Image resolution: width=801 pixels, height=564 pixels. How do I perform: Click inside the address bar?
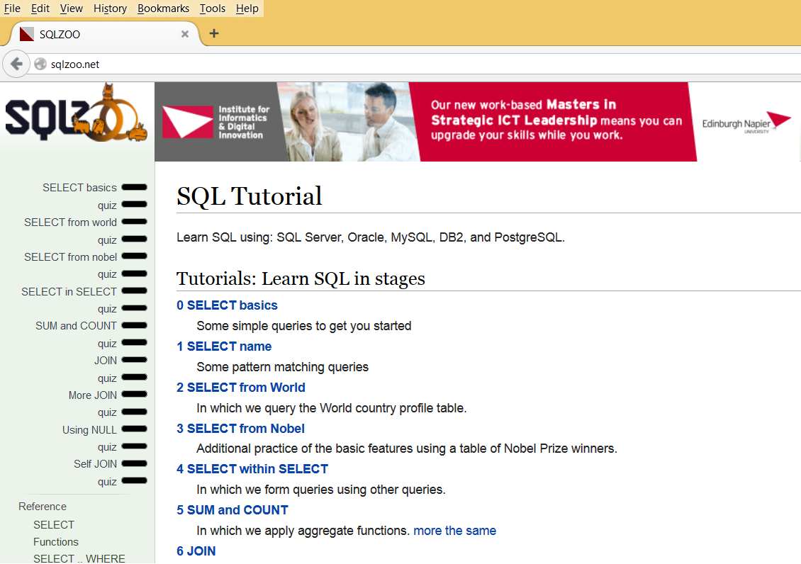(213, 64)
